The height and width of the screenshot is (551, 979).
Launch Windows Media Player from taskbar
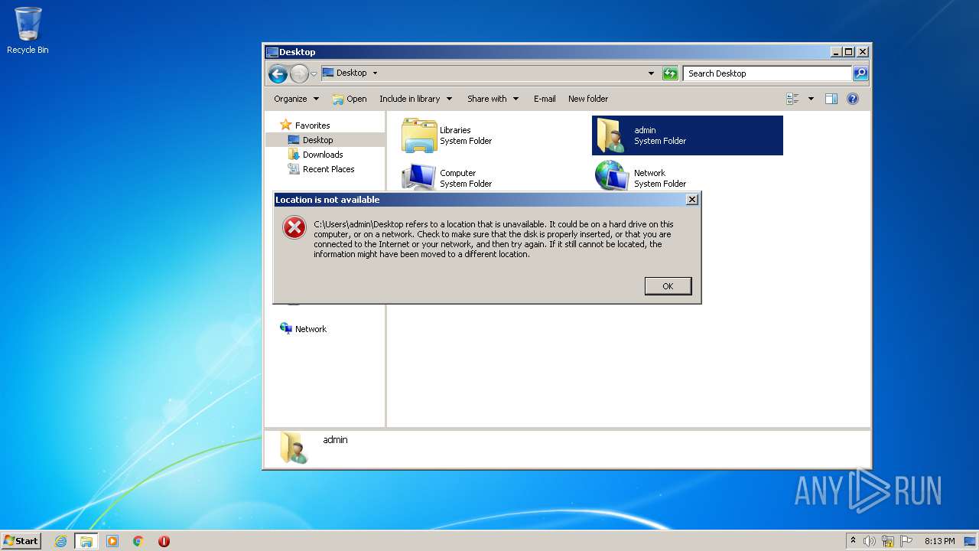[112, 541]
